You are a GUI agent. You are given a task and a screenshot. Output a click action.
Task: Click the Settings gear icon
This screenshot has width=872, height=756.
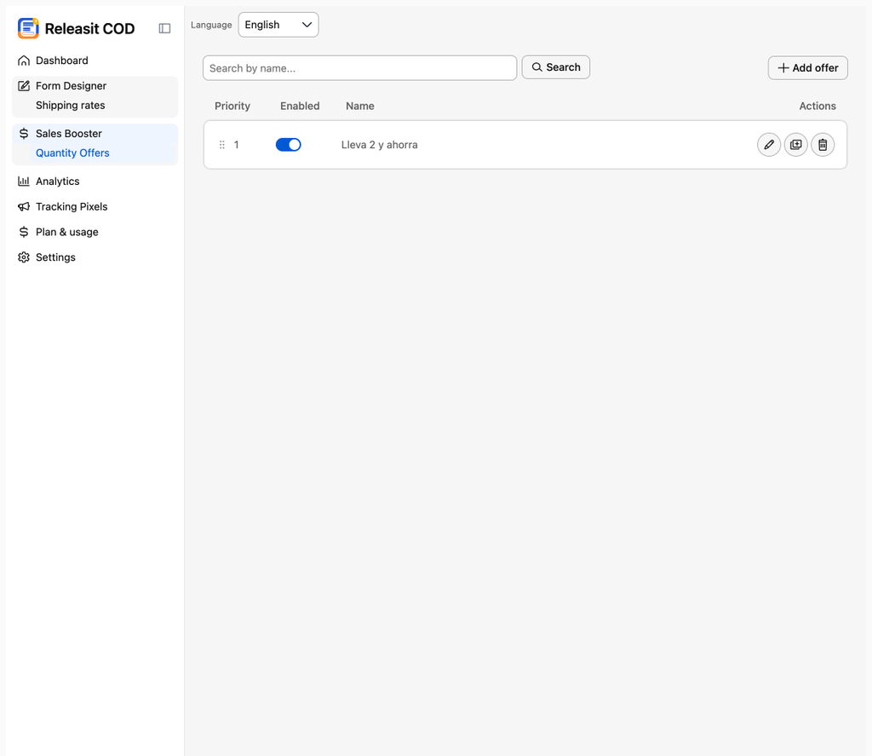23,257
